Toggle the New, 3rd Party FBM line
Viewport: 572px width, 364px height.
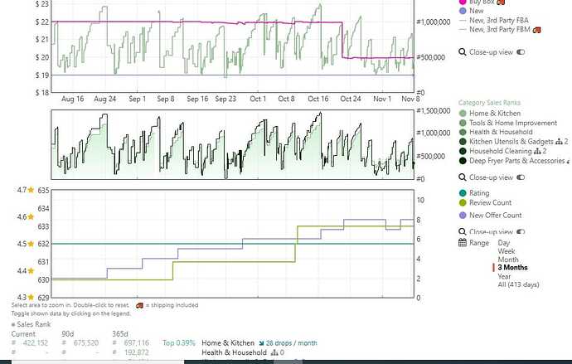tap(496, 30)
